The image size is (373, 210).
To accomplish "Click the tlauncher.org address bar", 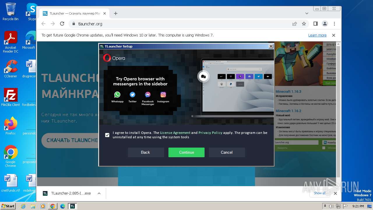I will 181,24.
